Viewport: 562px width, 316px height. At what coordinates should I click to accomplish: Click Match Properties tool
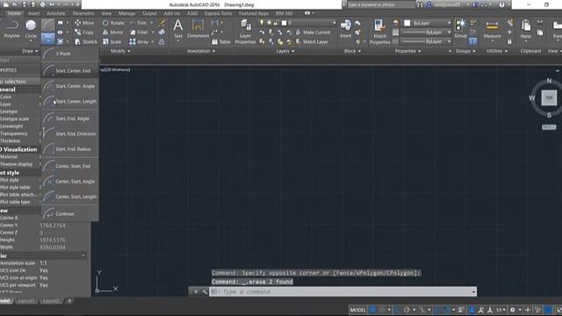(379, 32)
